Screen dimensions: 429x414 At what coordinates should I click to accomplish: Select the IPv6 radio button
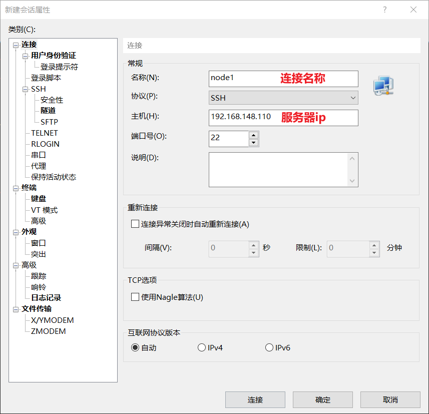pos(269,347)
